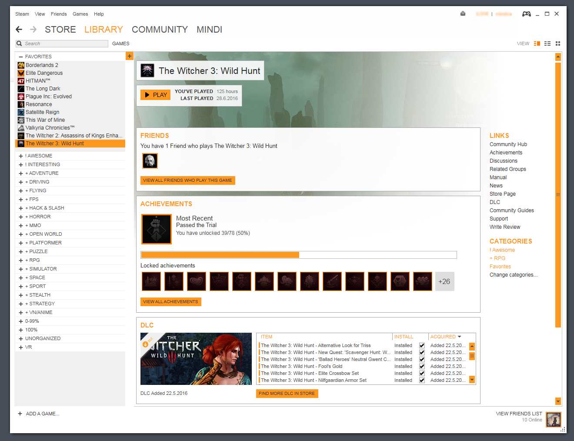Image resolution: width=574 pixels, height=441 pixels.
Task: Open the GAMES filter dropdown
Action: [x=120, y=43]
